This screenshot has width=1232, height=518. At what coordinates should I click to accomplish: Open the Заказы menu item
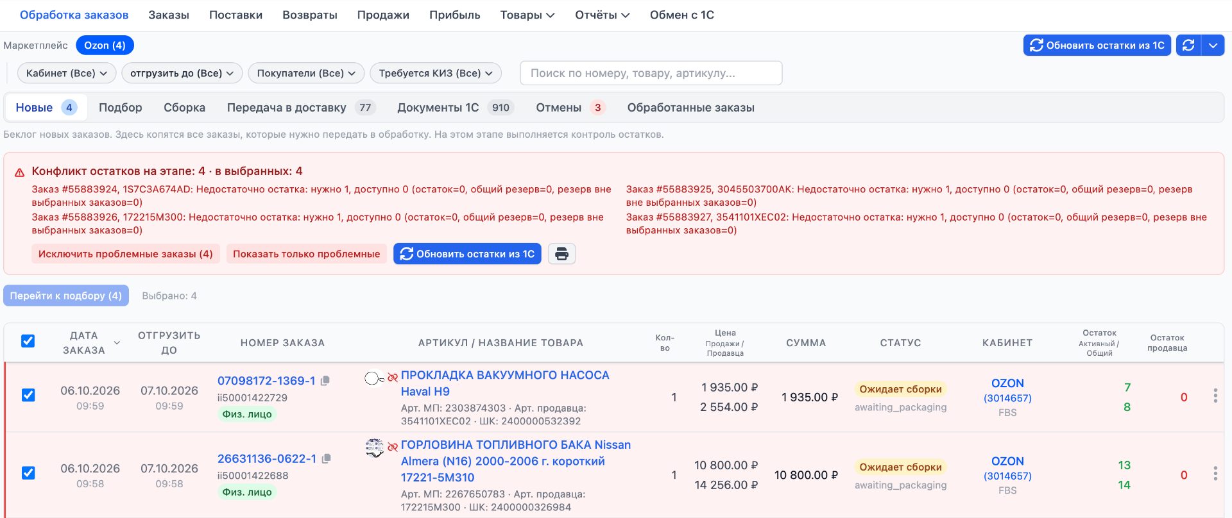click(x=169, y=15)
